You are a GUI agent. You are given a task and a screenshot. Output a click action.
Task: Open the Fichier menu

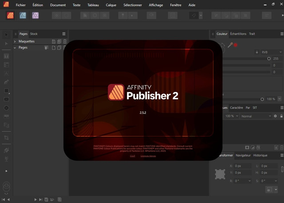[21, 5]
